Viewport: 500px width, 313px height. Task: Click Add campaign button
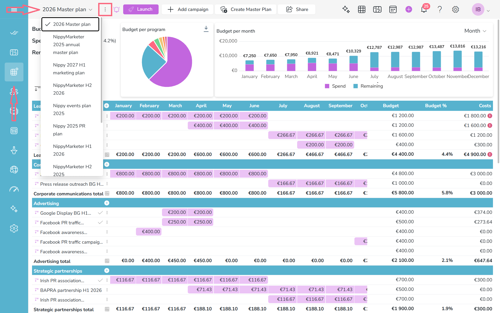[188, 9]
